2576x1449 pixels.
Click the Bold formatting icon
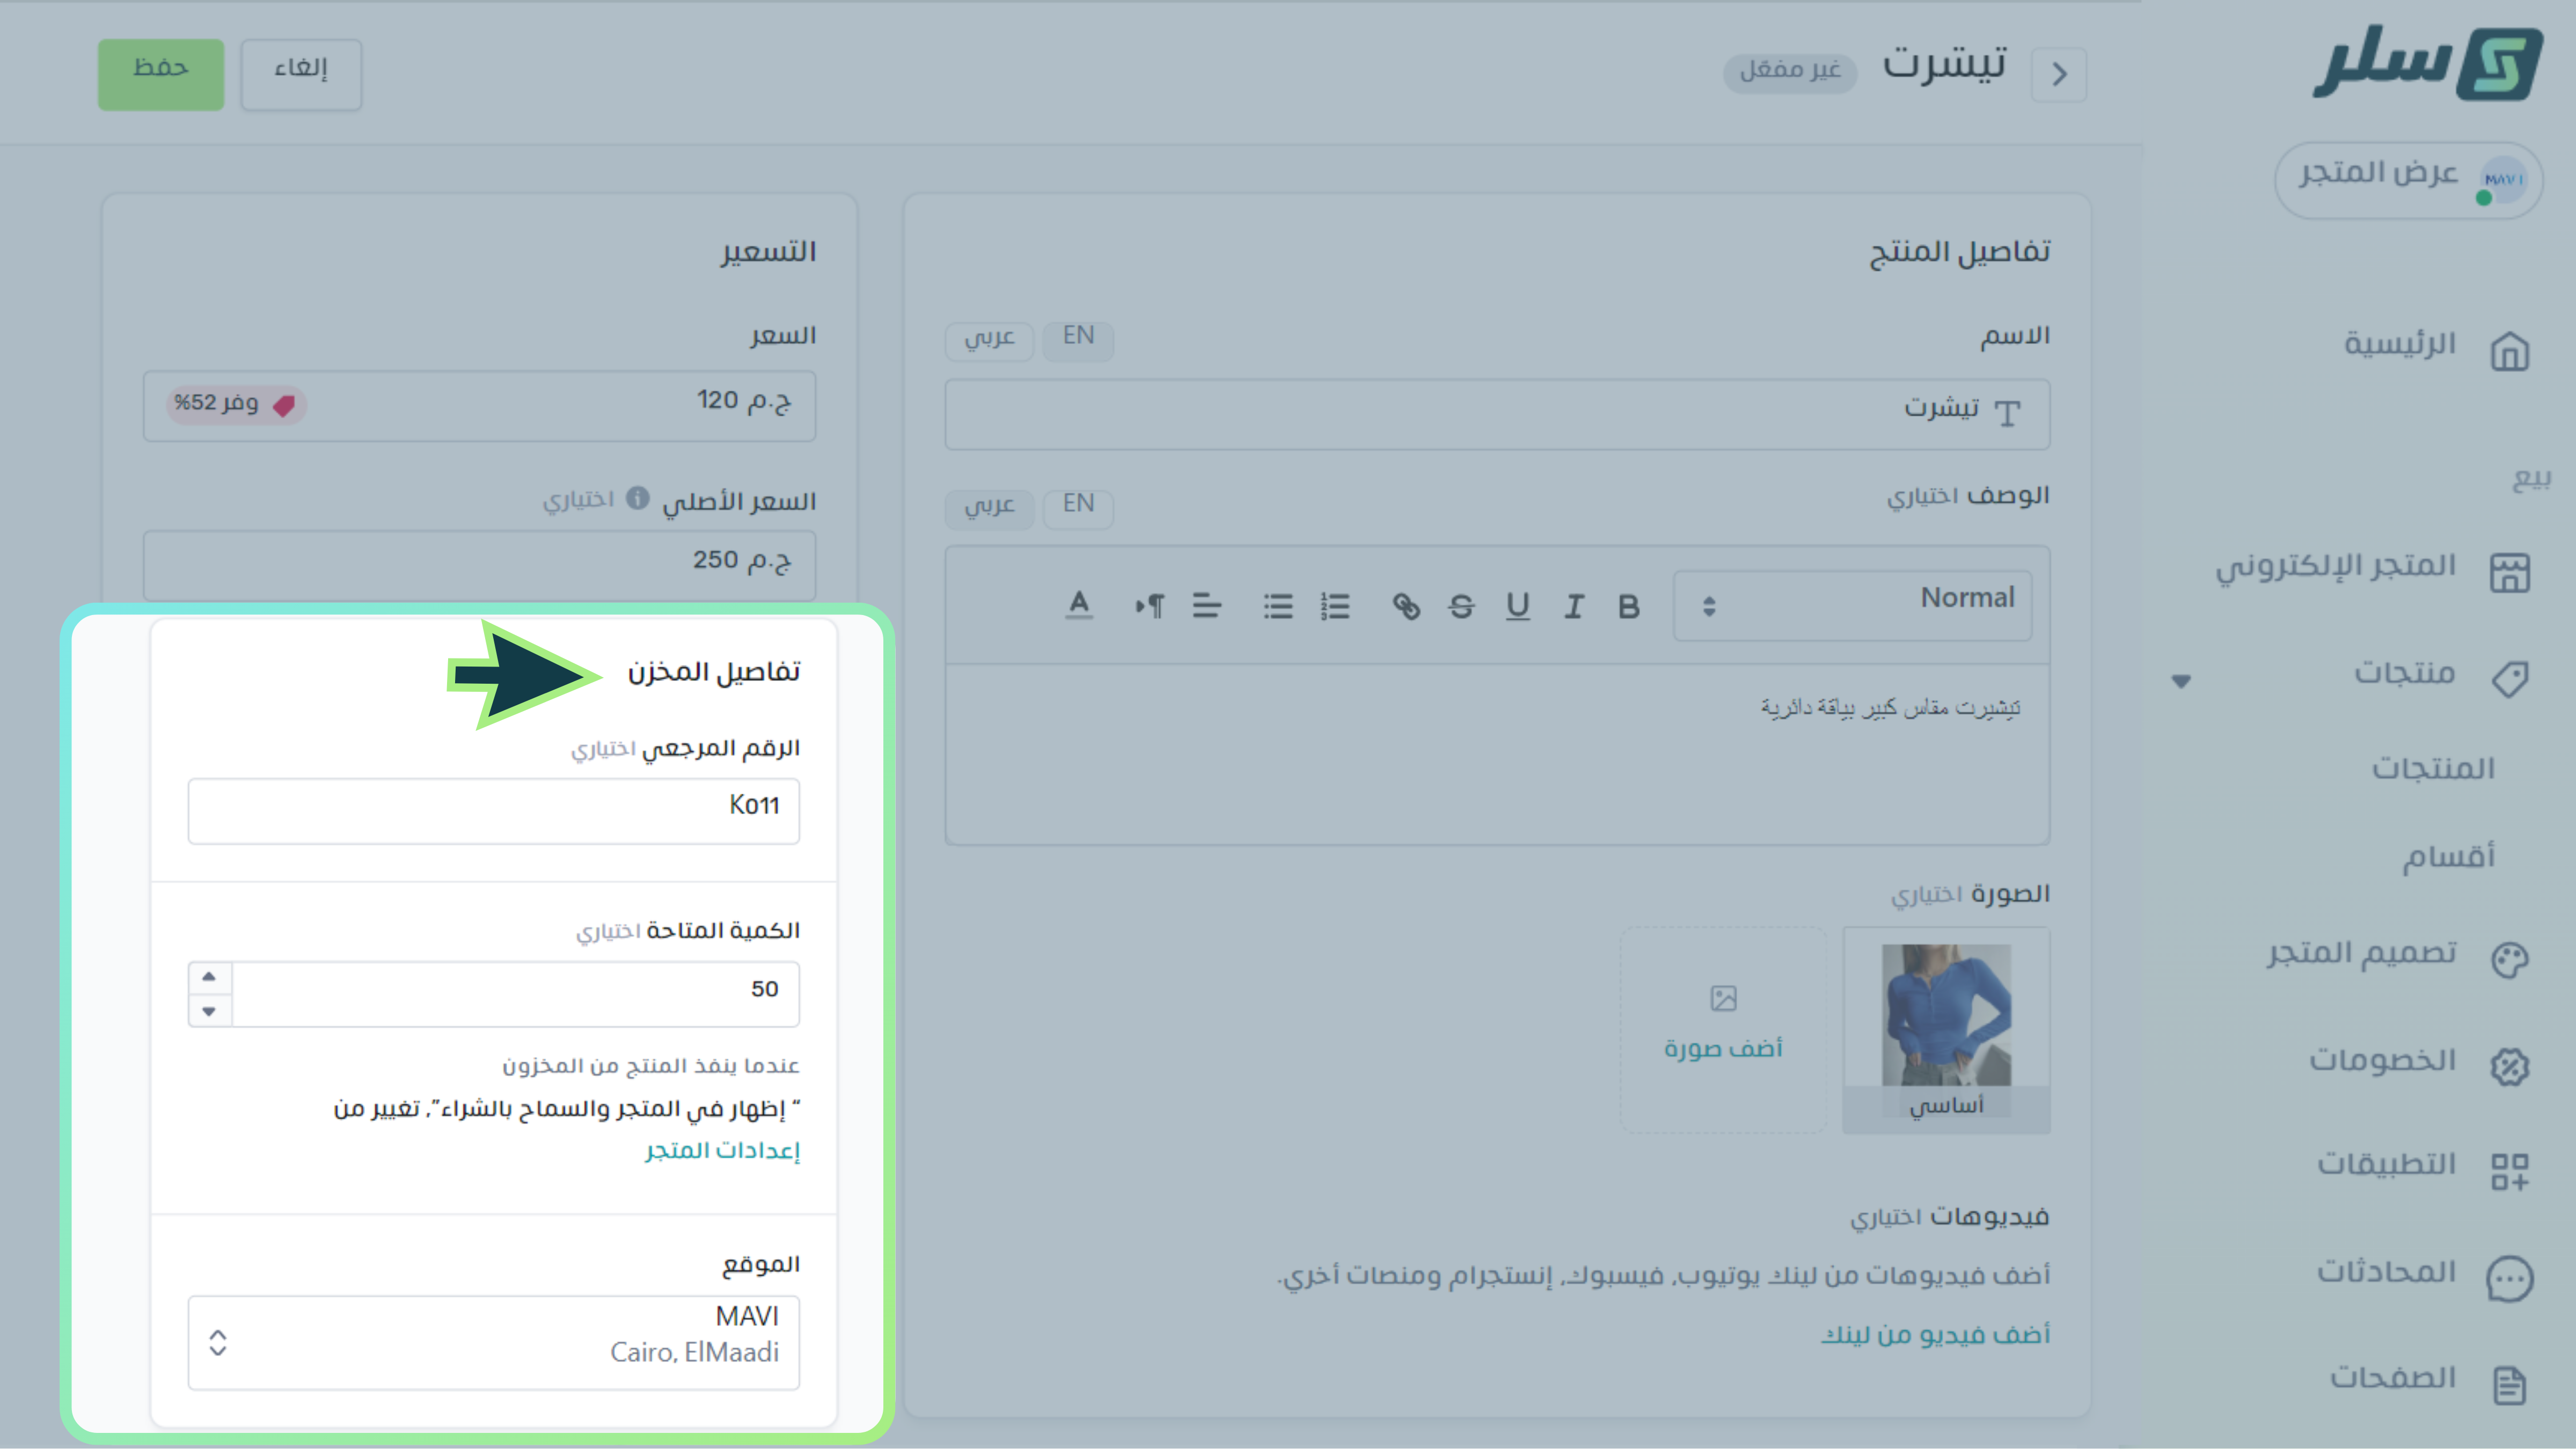(1628, 606)
